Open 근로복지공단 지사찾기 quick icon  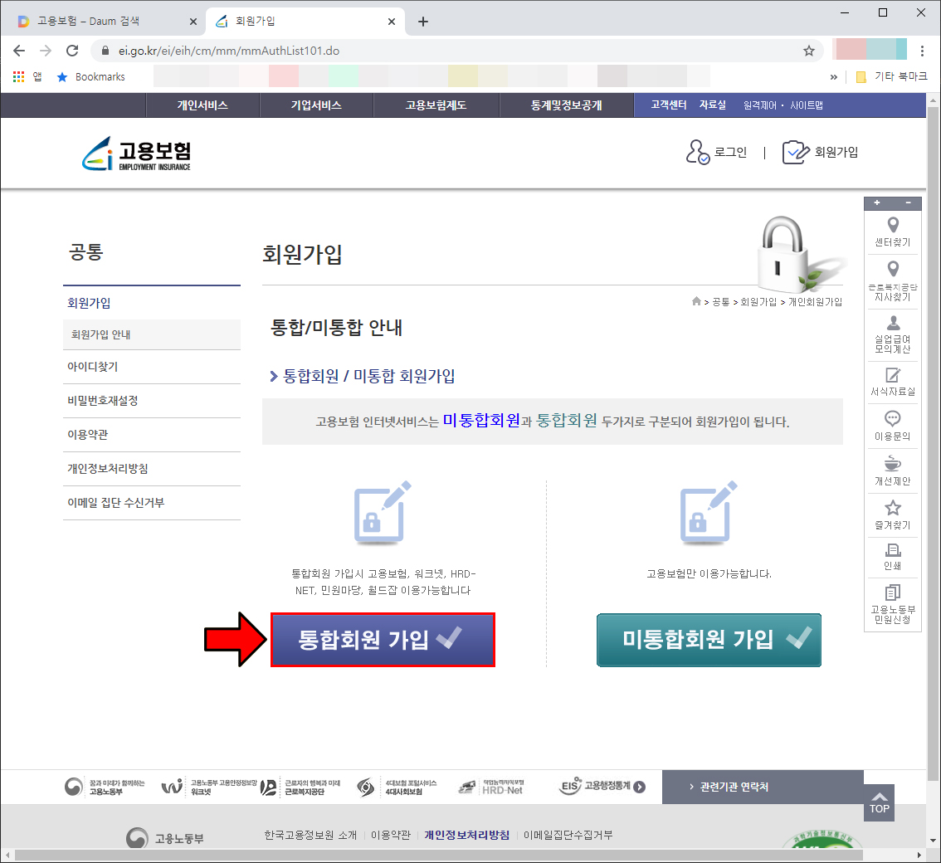click(x=892, y=281)
